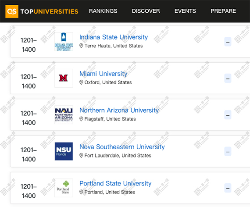Click the NAU Northern Arizona logo

(x=64, y=114)
